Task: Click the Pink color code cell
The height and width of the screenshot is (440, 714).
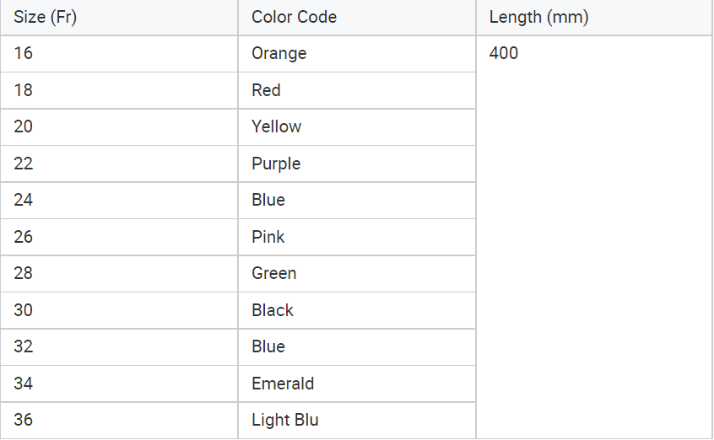Action: pyautogui.click(x=357, y=237)
